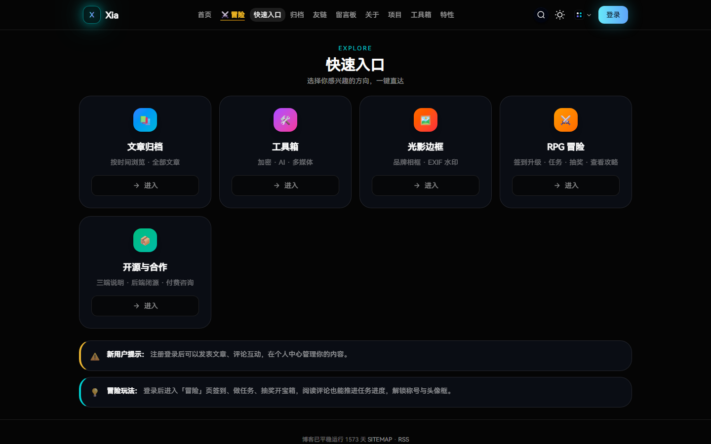This screenshot has width=711, height=444.
Task: Click the 文章归档 books icon
Action: [145, 120]
